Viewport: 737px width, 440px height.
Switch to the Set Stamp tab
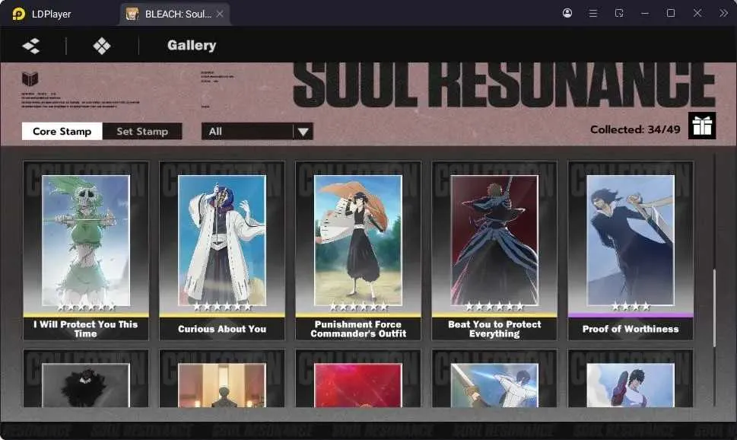[x=142, y=131]
